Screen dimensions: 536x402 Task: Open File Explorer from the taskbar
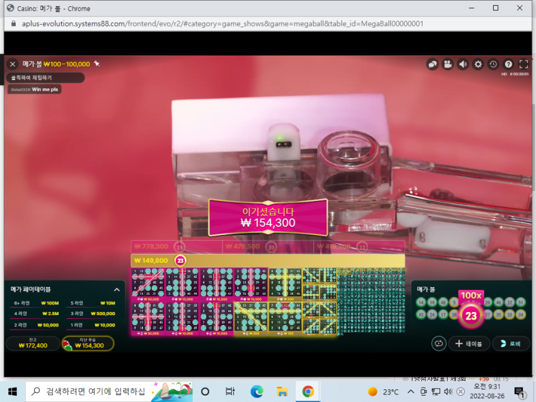click(283, 392)
